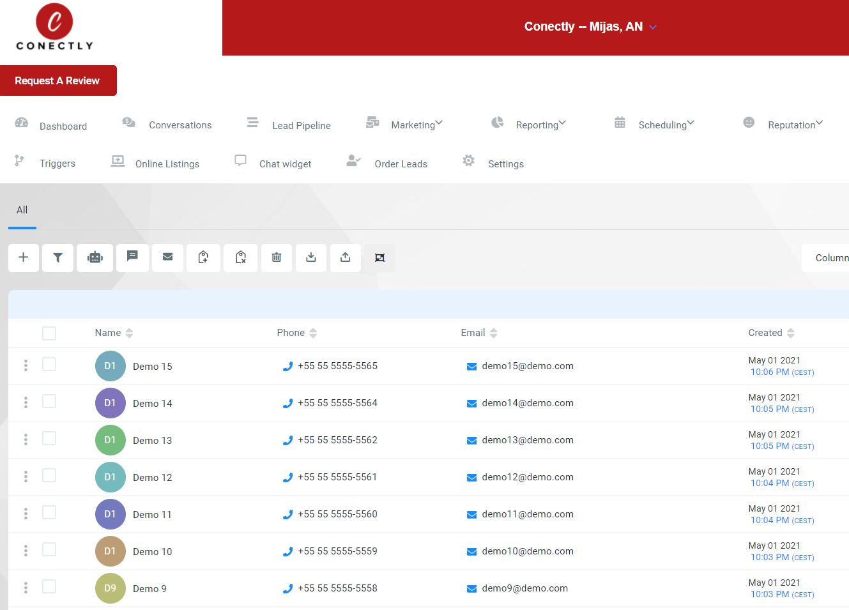The width and height of the screenshot is (849, 610).
Task: Check the box for Demo 13
Action: pyautogui.click(x=49, y=438)
